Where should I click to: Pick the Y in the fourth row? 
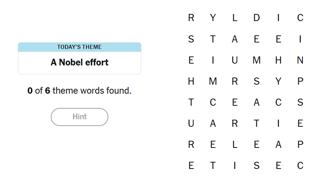coord(278,81)
